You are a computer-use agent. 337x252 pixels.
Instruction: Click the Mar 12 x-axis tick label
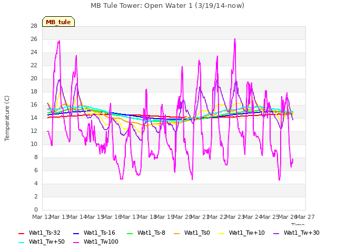(x=42, y=217)
